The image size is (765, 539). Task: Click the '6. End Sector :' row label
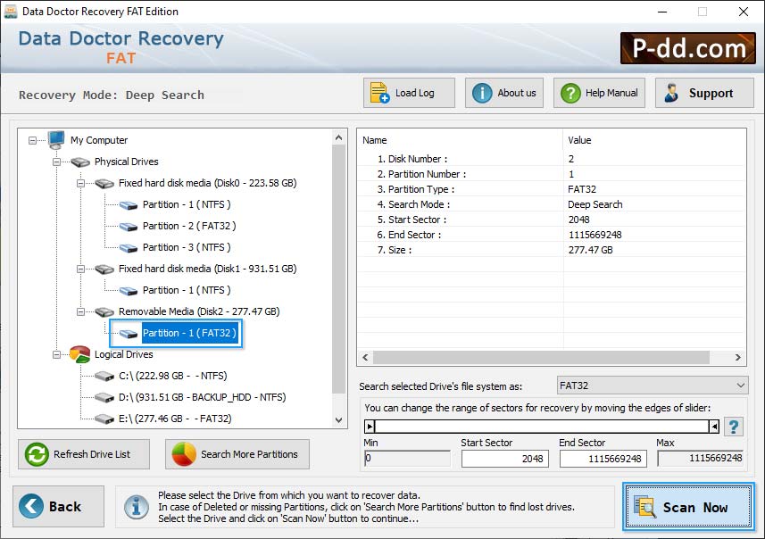coord(409,235)
